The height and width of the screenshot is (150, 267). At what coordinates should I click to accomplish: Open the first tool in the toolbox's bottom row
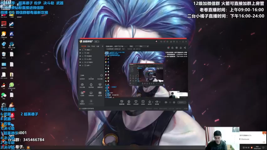coord(82,102)
